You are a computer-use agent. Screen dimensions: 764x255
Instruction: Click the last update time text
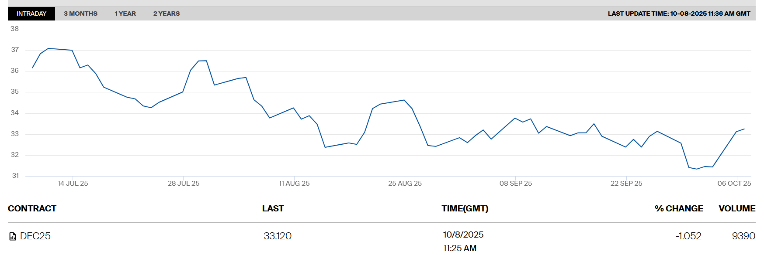point(679,14)
